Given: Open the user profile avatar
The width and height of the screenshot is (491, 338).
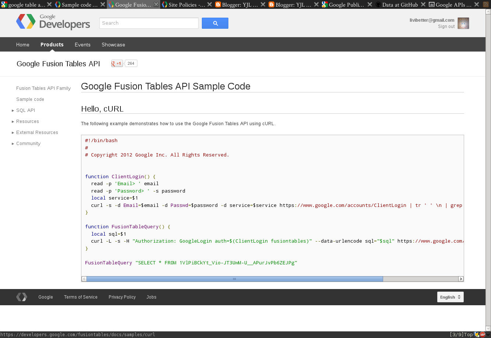Looking at the screenshot, I should [x=463, y=23].
